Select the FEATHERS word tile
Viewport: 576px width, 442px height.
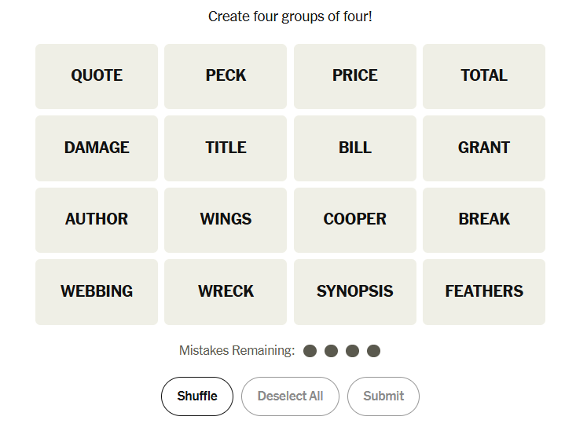484,291
